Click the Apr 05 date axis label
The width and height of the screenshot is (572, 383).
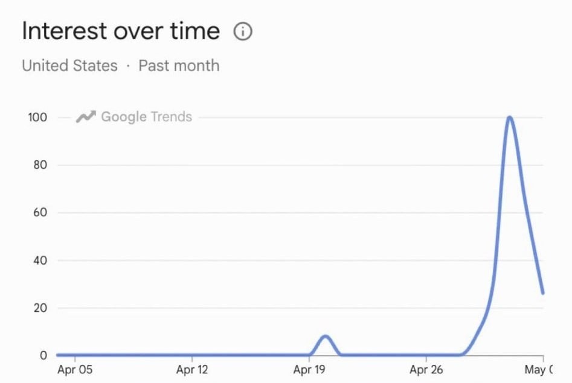click(x=75, y=370)
